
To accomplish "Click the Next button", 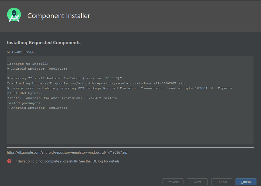I will [x=197, y=182].
